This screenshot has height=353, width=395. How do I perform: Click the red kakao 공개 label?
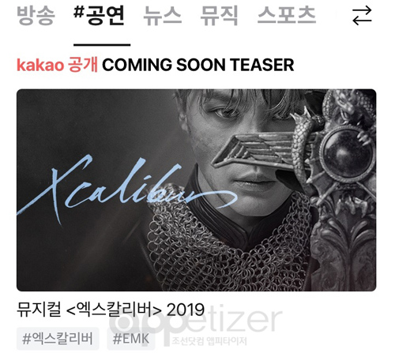(x=57, y=65)
